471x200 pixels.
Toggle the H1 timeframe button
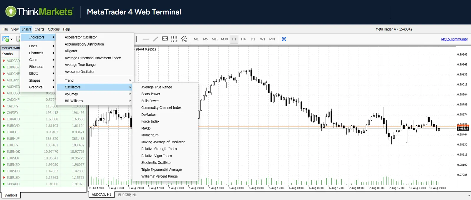pyautogui.click(x=234, y=39)
